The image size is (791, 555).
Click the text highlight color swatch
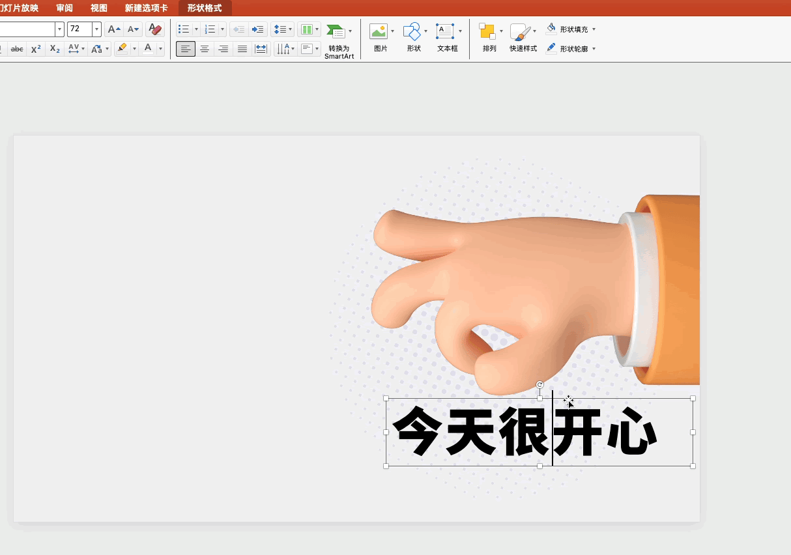(122, 49)
